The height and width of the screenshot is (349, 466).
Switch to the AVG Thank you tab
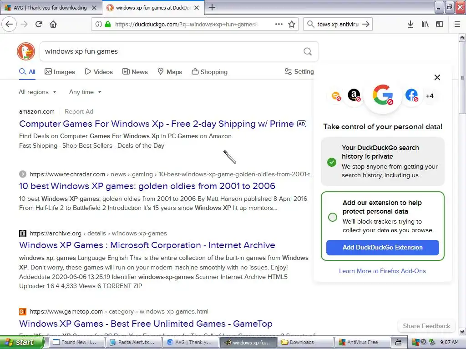coord(51,8)
